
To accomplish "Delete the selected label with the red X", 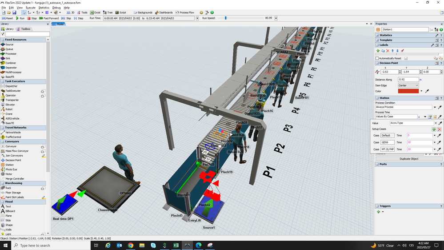I will pyautogui.click(x=388, y=51).
